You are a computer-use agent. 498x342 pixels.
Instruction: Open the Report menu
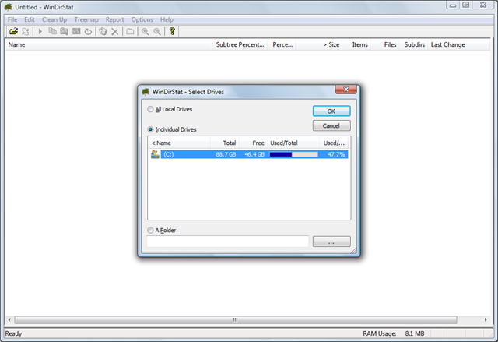tap(114, 19)
